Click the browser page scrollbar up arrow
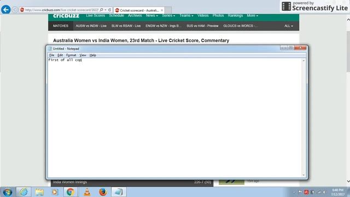Image resolution: width=350 pixels, height=197 pixels. click(348, 20)
